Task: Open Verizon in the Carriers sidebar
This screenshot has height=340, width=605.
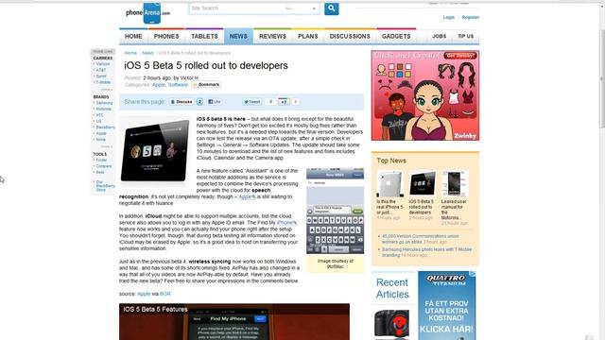Action: (x=103, y=64)
